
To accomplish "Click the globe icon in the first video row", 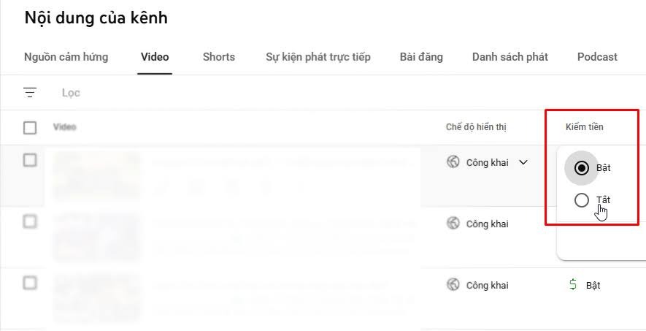I will pos(453,162).
